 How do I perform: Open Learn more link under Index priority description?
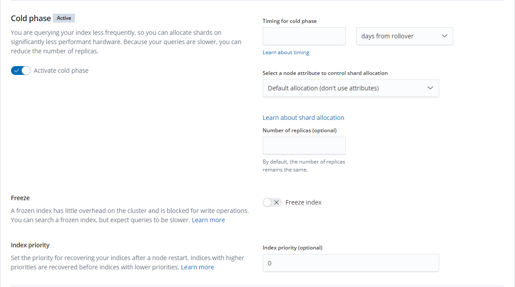(x=197, y=267)
